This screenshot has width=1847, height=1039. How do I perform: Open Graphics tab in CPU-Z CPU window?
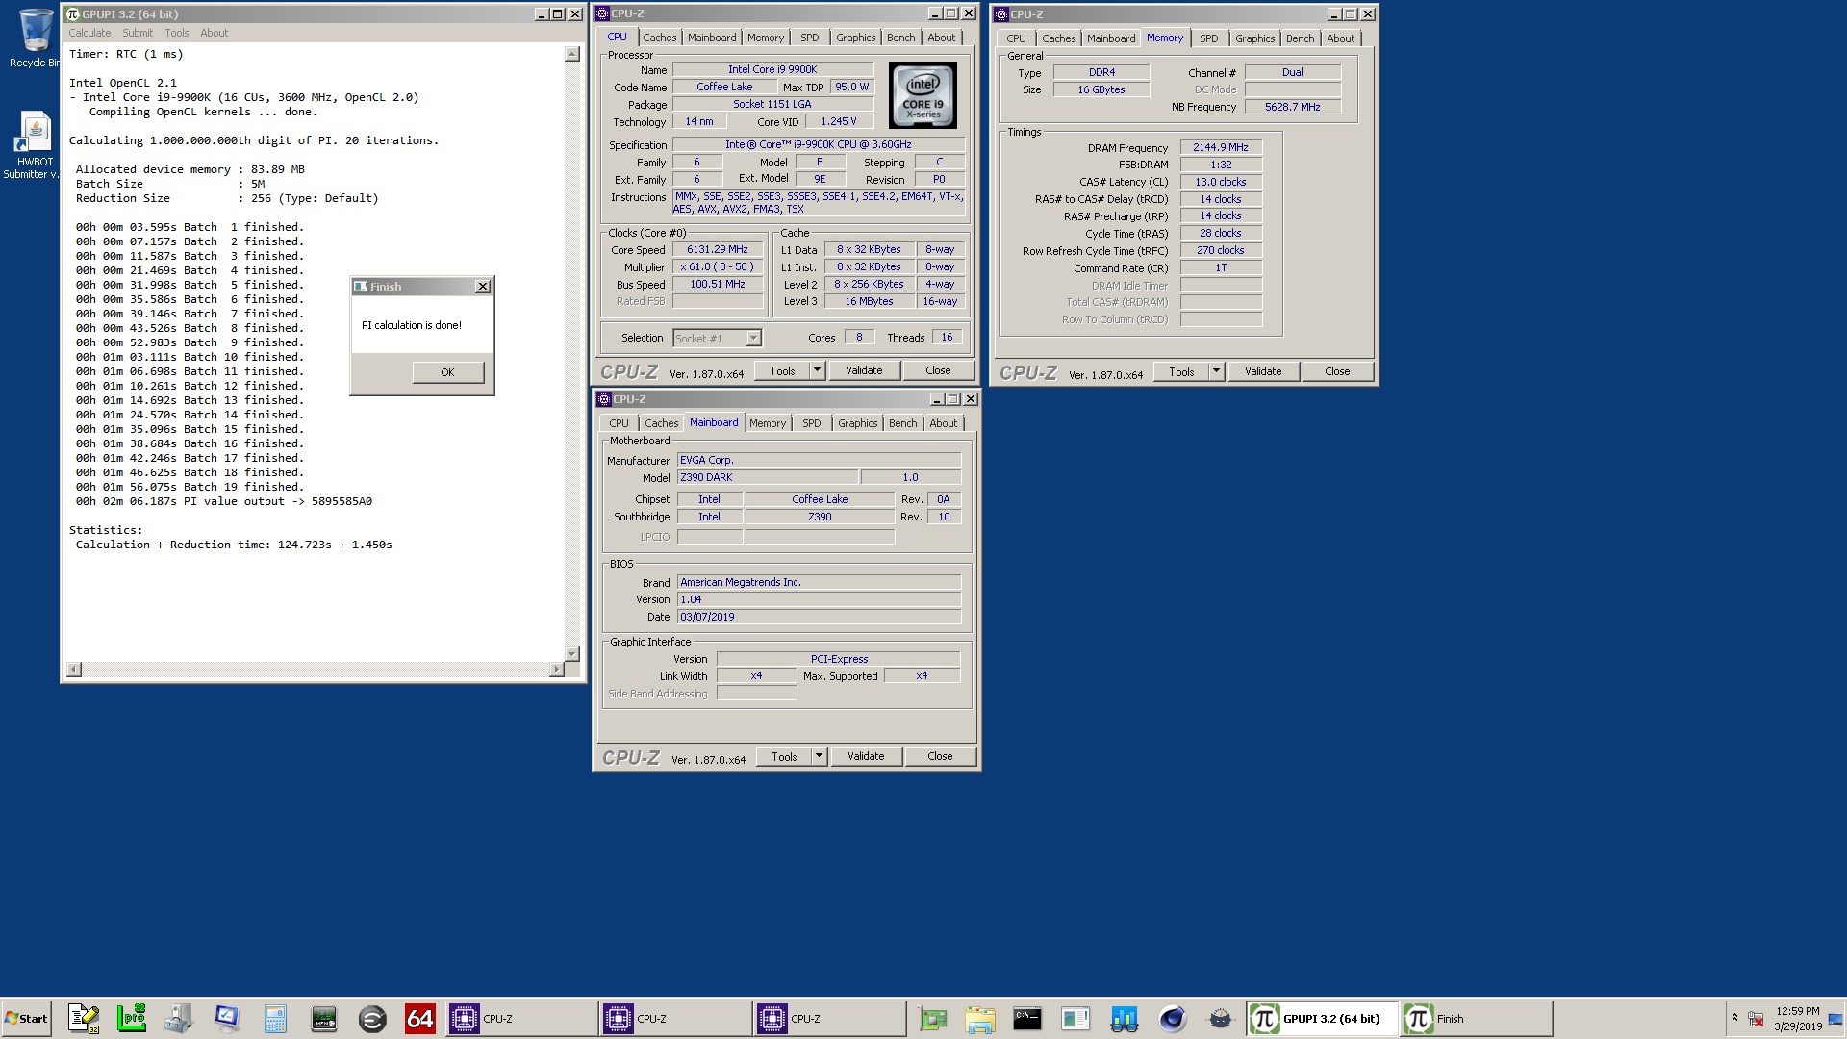[856, 38]
